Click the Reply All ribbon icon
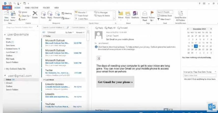Viewport: 218px width, 113px height. pyautogui.click(x=50, y=14)
